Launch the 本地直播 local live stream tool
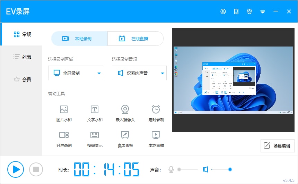Viewport: 298px width, 184px height. pos(156,135)
